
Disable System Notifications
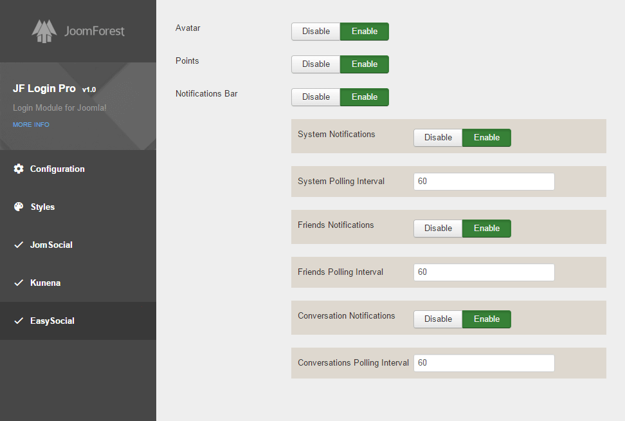click(438, 138)
